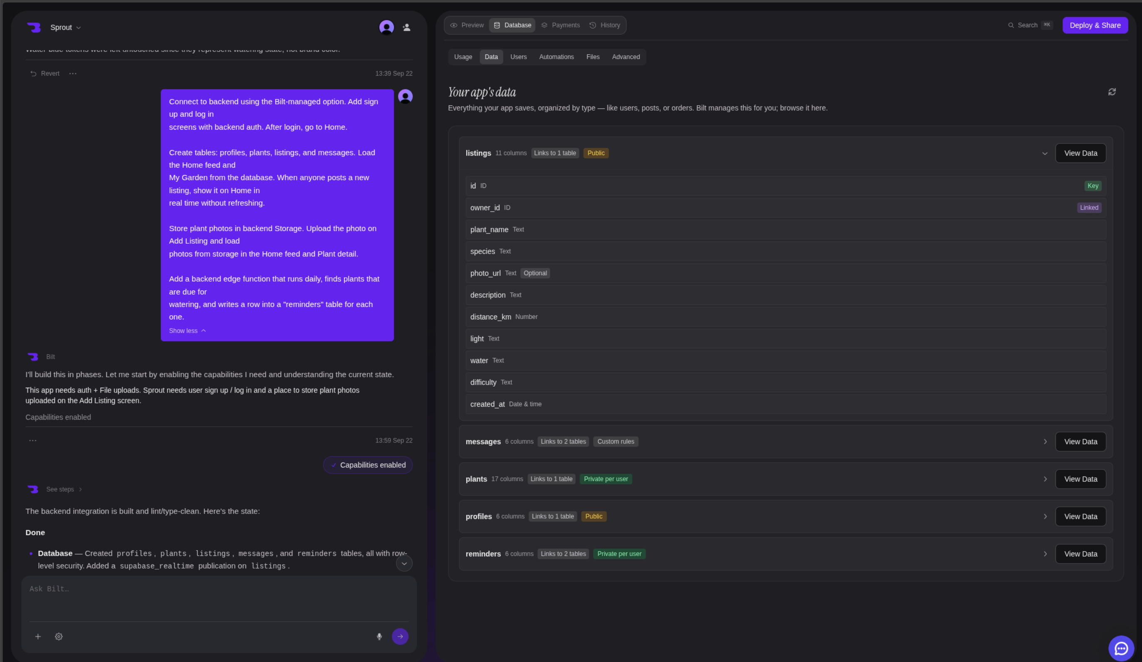Click the Bilt logo icon in header
The height and width of the screenshot is (662, 1142).
(x=34, y=27)
